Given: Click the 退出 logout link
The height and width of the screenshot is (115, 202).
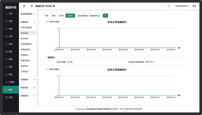Looking at the screenshot, I should pyautogui.click(x=194, y=6).
